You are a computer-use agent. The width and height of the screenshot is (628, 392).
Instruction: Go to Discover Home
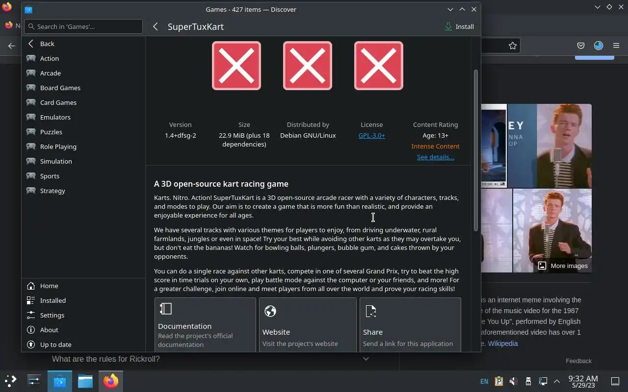(x=83, y=286)
